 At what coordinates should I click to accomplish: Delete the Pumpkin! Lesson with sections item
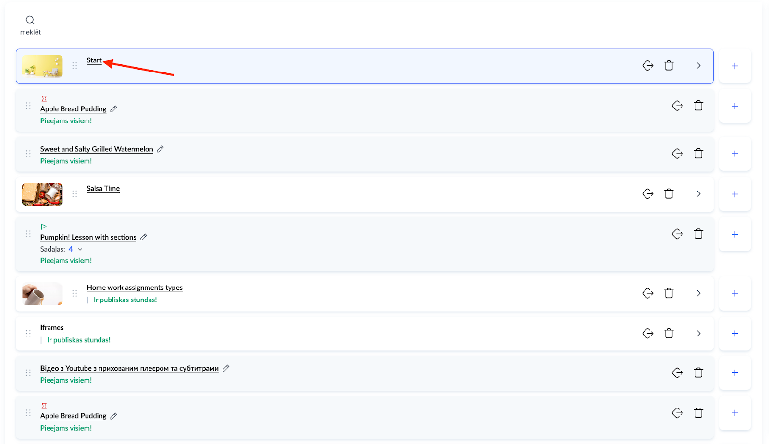[698, 234]
